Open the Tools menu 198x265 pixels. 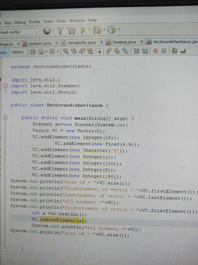[x=61, y=21]
